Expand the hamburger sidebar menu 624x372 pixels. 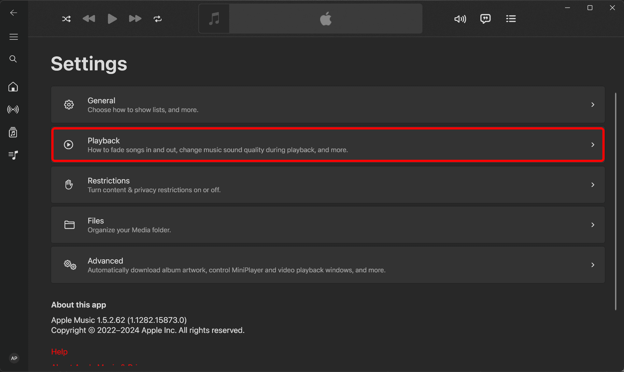tap(13, 37)
